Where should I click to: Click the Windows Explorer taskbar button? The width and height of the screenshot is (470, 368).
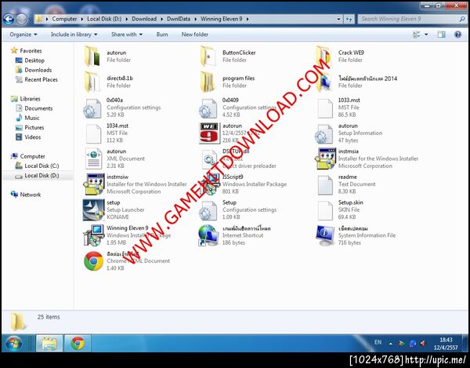pos(49,343)
